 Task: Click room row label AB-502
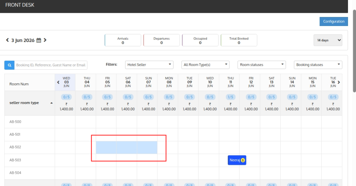pyautogui.click(x=15, y=147)
